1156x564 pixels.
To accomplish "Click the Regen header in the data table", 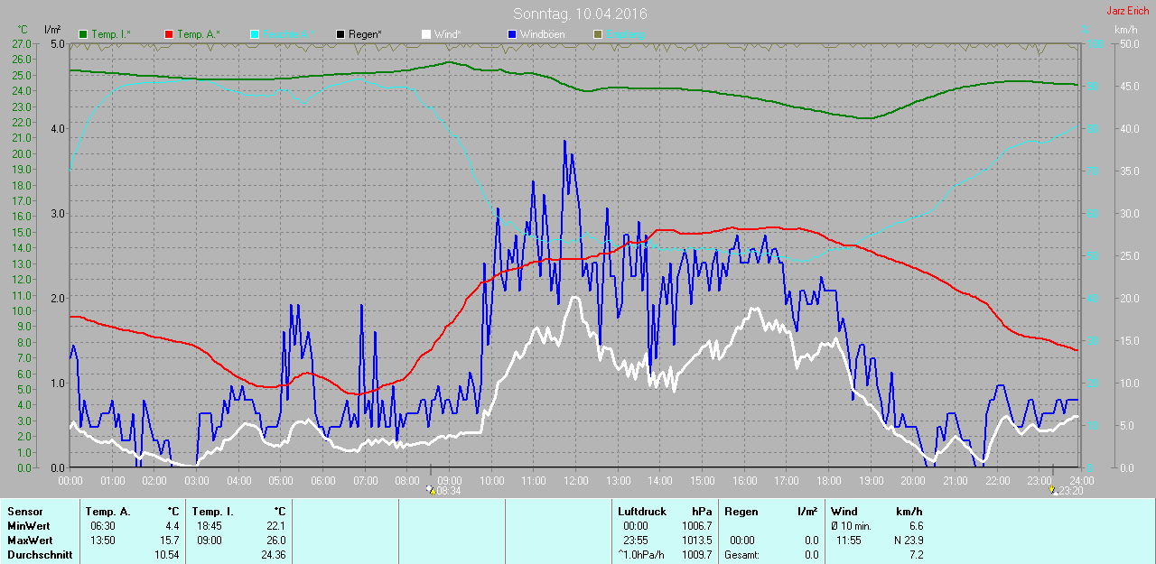I will pos(741,512).
